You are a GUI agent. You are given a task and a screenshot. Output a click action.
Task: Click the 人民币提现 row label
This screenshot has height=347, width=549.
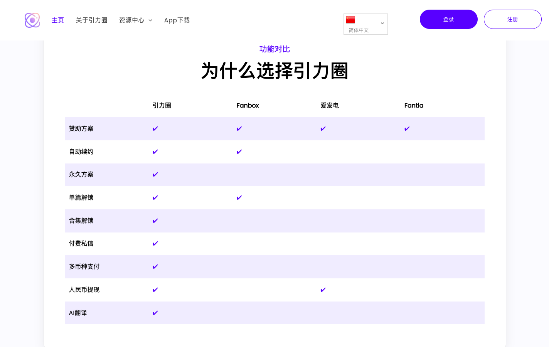tap(84, 290)
